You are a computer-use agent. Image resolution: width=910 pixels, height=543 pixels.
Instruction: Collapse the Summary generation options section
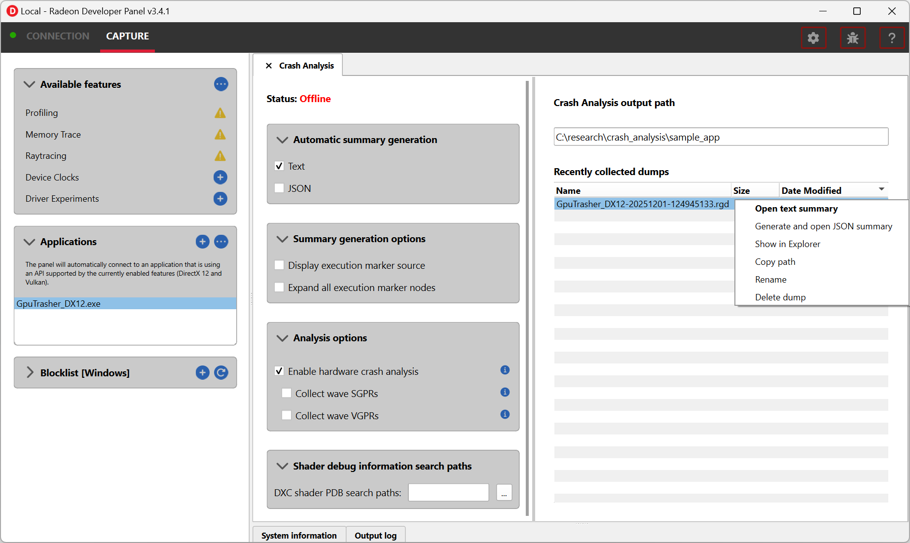pos(282,239)
